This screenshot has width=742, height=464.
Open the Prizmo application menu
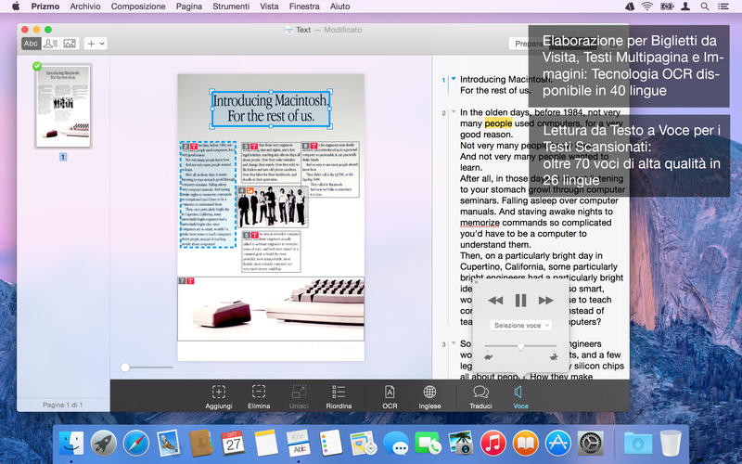[45, 6]
